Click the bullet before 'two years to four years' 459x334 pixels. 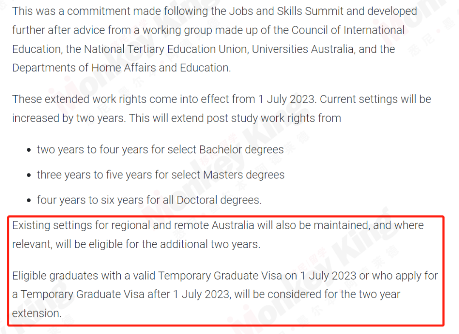(29, 150)
